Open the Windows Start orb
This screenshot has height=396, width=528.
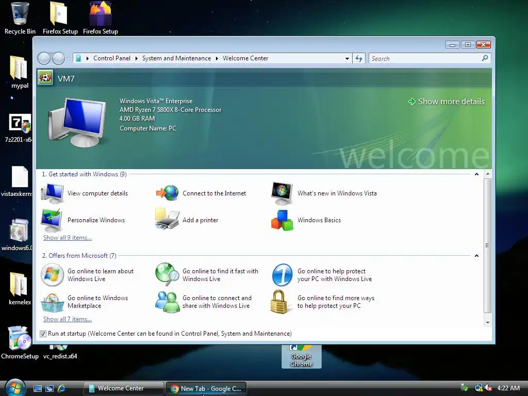[x=15, y=388]
